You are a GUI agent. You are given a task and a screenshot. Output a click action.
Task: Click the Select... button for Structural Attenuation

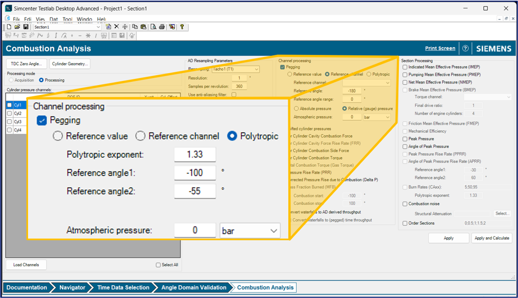[502, 214]
